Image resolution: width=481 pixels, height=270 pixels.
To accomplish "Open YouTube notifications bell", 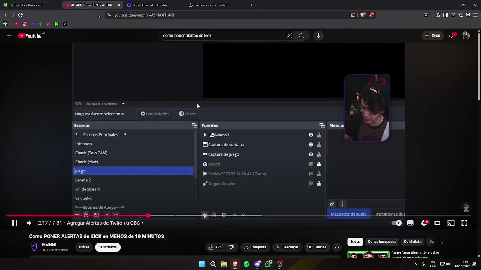I will click(451, 36).
